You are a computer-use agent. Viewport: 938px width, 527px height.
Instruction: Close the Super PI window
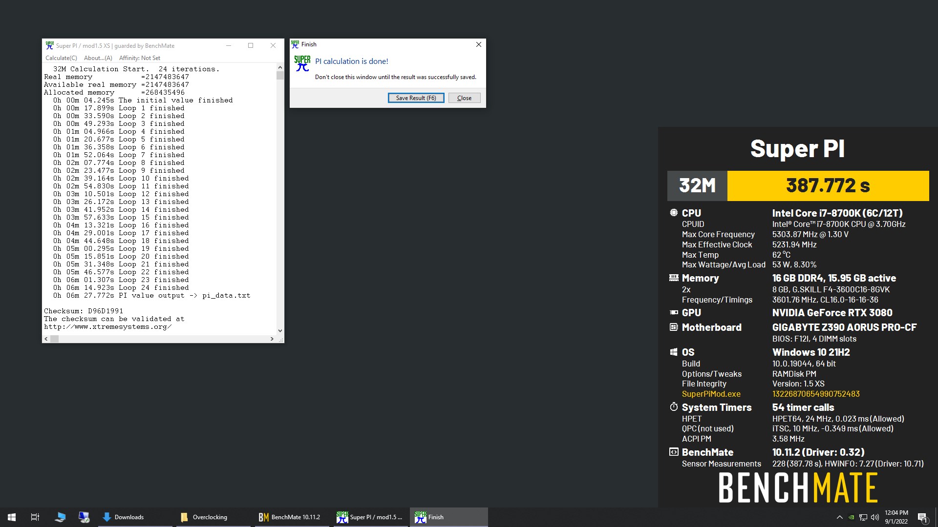[273, 46]
